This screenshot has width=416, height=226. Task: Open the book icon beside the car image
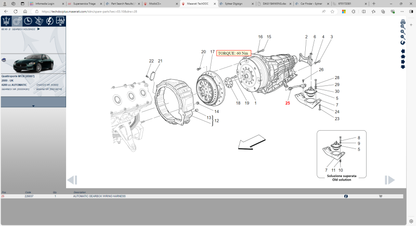pyautogui.click(x=4, y=60)
